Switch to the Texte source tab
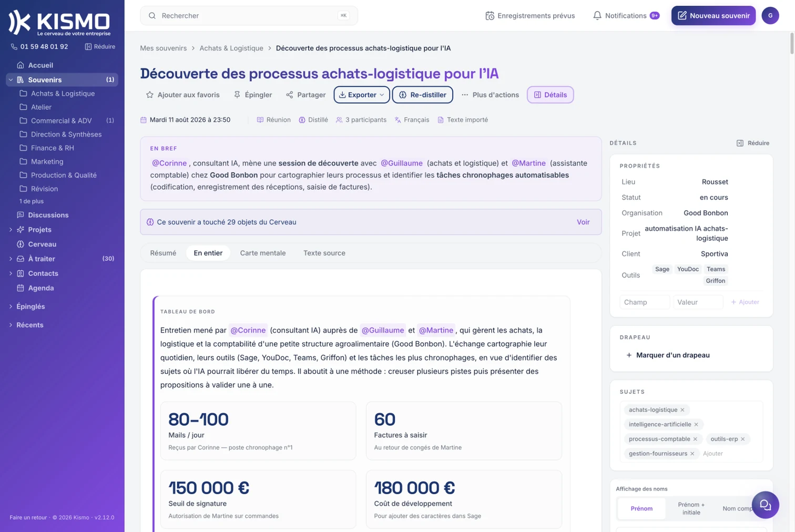 324,253
